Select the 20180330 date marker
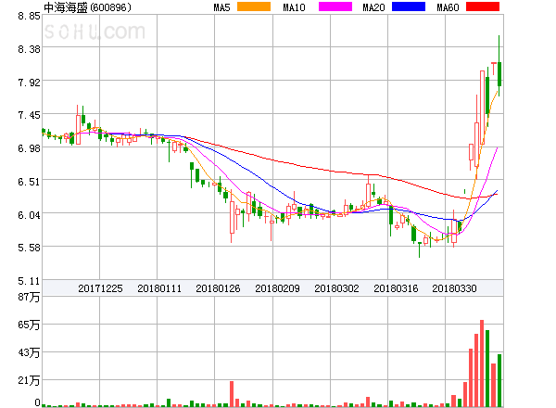Screen dimensions: 556x408 tap(454, 288)
